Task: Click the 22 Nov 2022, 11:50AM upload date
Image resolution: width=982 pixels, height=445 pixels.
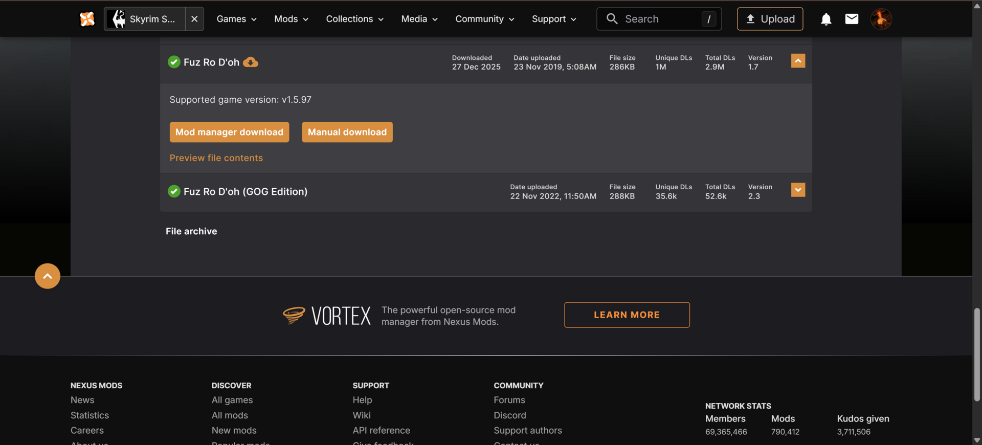Action: pos(553,196)
